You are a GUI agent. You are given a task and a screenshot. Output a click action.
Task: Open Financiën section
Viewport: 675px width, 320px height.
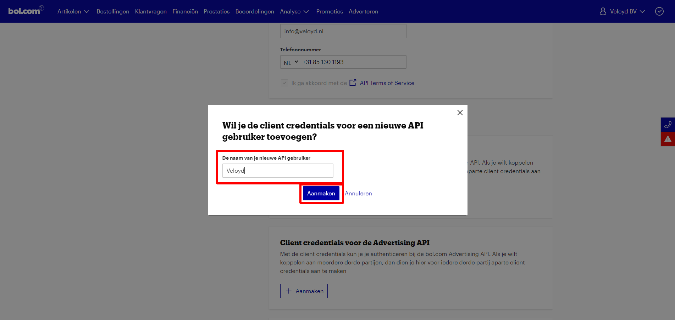click(185, 11)
